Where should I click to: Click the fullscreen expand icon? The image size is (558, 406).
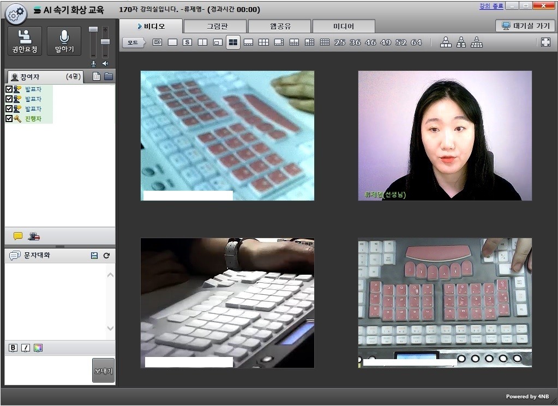point(545,43)
